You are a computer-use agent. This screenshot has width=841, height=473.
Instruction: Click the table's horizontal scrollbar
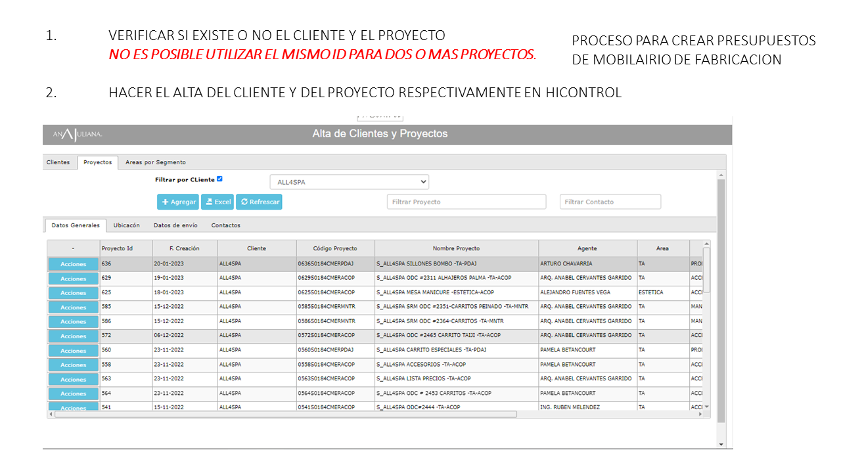coord(286,415)
